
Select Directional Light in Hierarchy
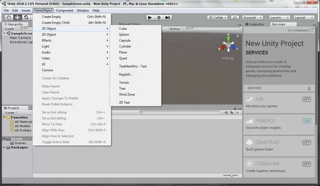(21, 42)
